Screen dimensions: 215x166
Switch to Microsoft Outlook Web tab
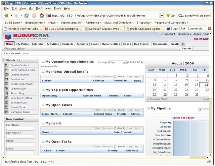(104, 29)
